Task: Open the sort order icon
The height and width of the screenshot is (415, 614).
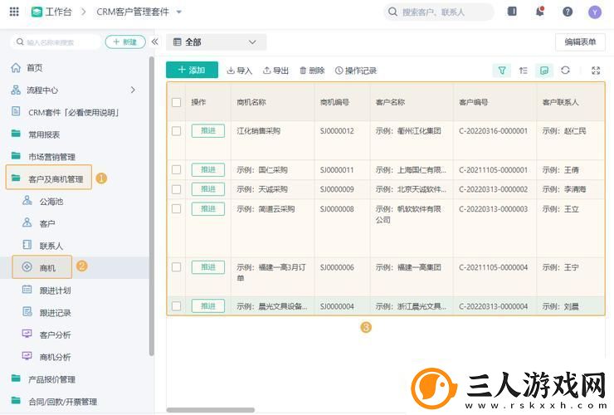Action: click(x=524, y=71)
